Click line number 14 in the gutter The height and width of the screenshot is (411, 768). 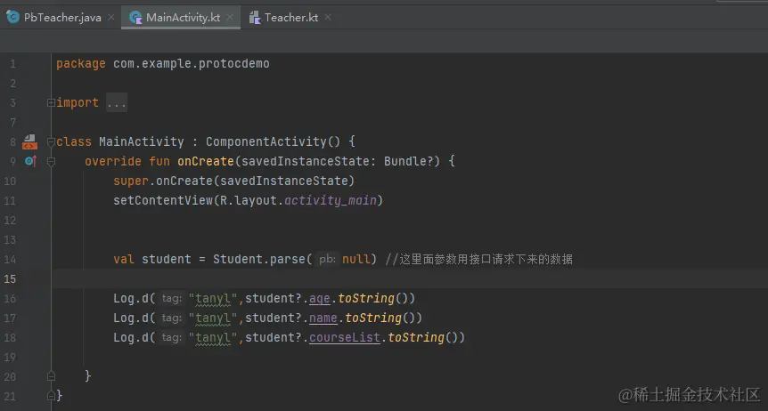pos(10,260)
